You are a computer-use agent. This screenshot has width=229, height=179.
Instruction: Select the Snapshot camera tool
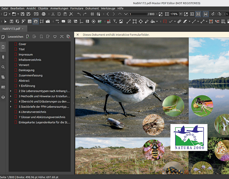48,21
